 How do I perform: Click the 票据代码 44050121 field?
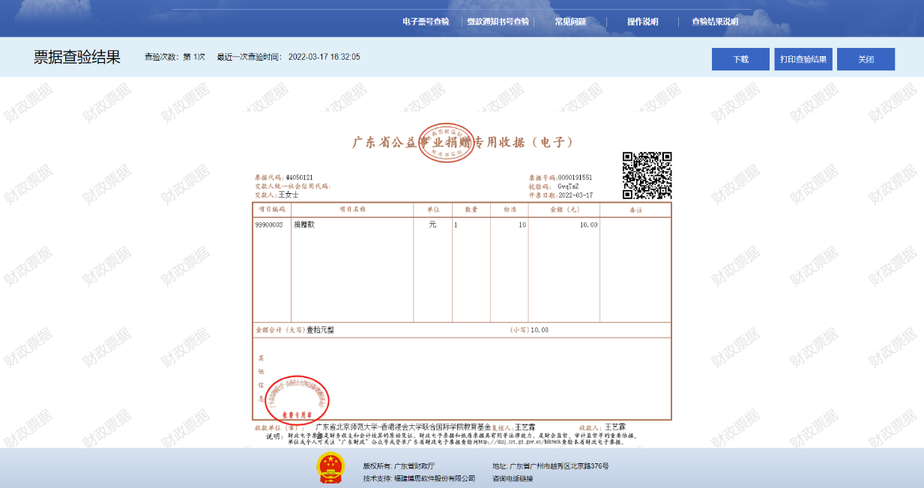click(299, 177)
